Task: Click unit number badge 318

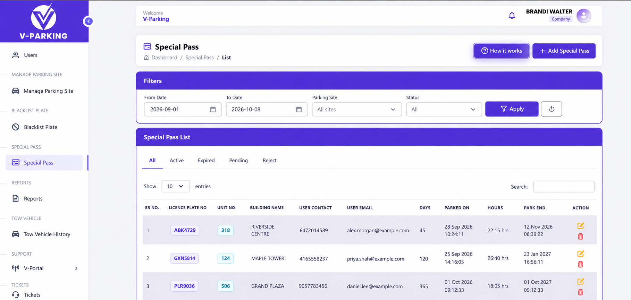Action: click(x=226, y=230)
